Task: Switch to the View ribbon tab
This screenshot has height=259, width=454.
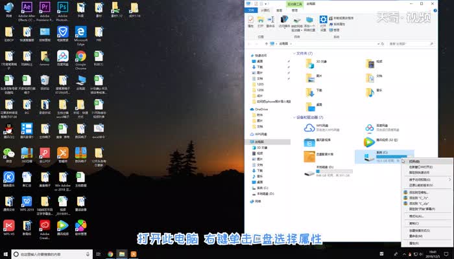Action: [x=279, y=10]
